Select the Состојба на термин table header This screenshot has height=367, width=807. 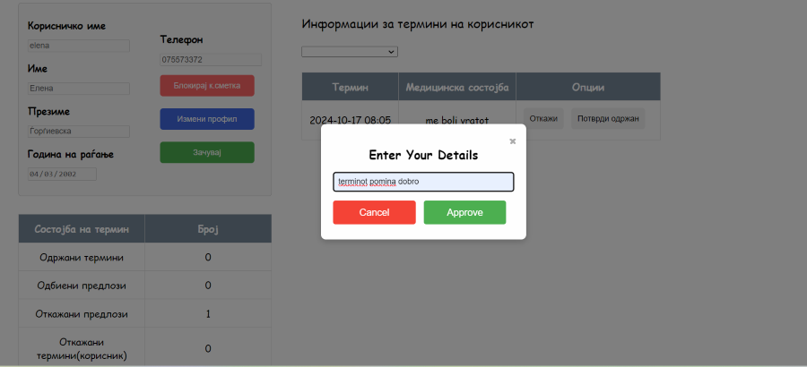click(x=82, y=229)
